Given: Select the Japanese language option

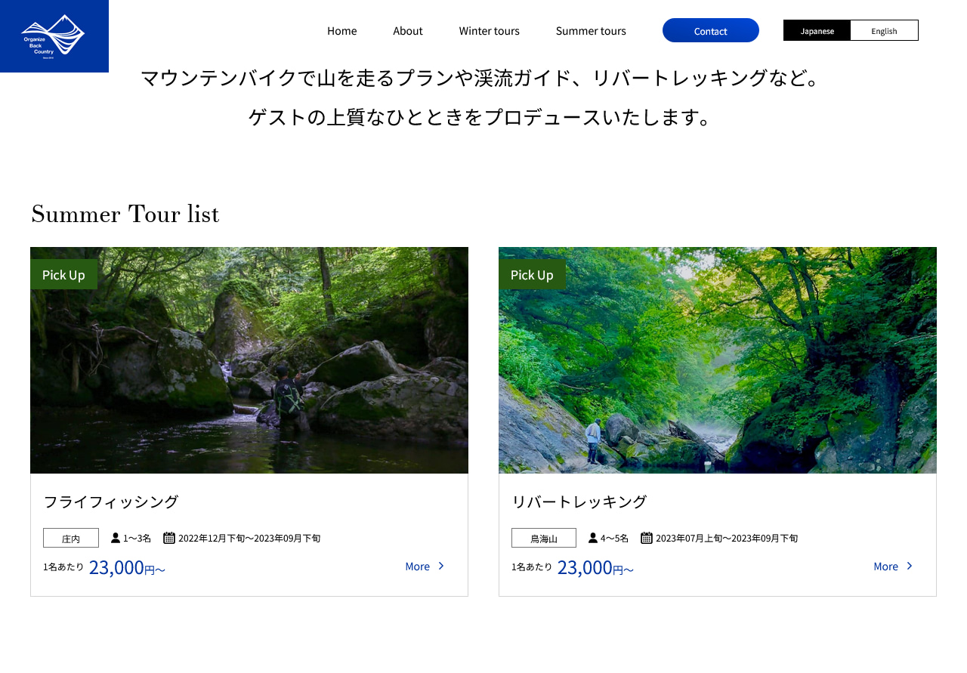Looking at the screenshot, I should pyautogui.click(x=817, y=31).
